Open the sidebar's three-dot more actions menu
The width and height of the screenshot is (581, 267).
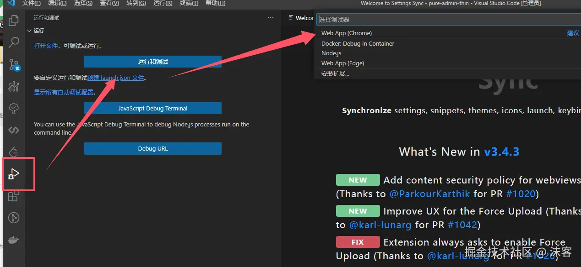click(x=271, y=18)
